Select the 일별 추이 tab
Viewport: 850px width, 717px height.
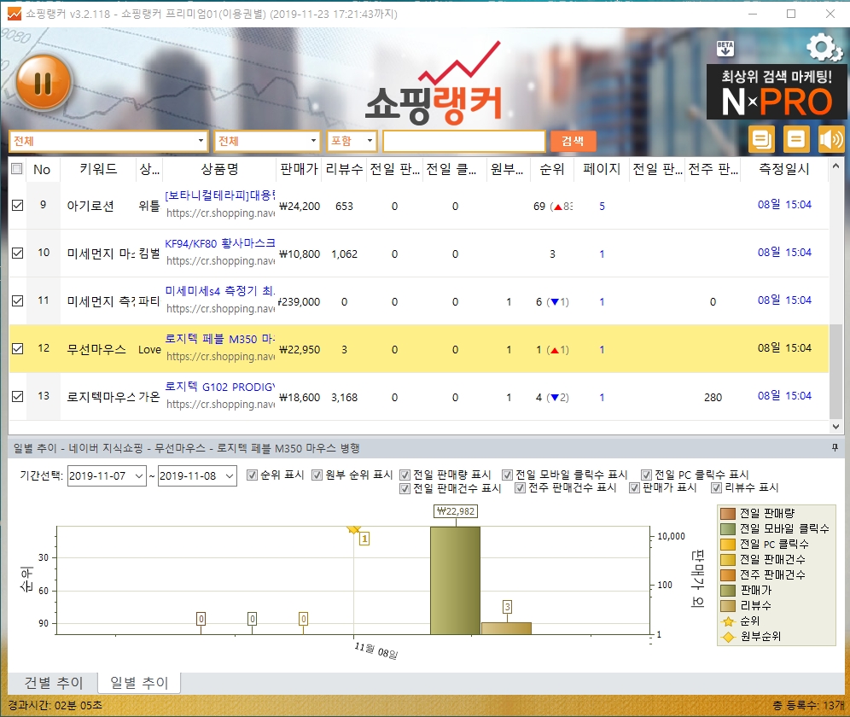(x=138, y=683)
